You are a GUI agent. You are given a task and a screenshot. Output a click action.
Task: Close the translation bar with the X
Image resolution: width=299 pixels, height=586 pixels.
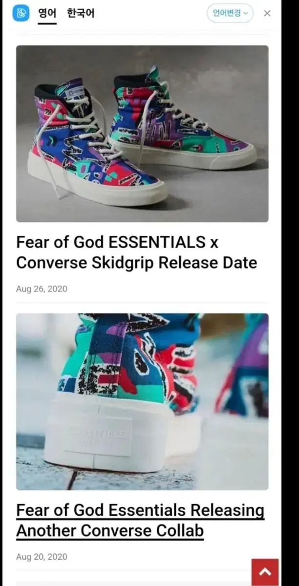point(267,13)
